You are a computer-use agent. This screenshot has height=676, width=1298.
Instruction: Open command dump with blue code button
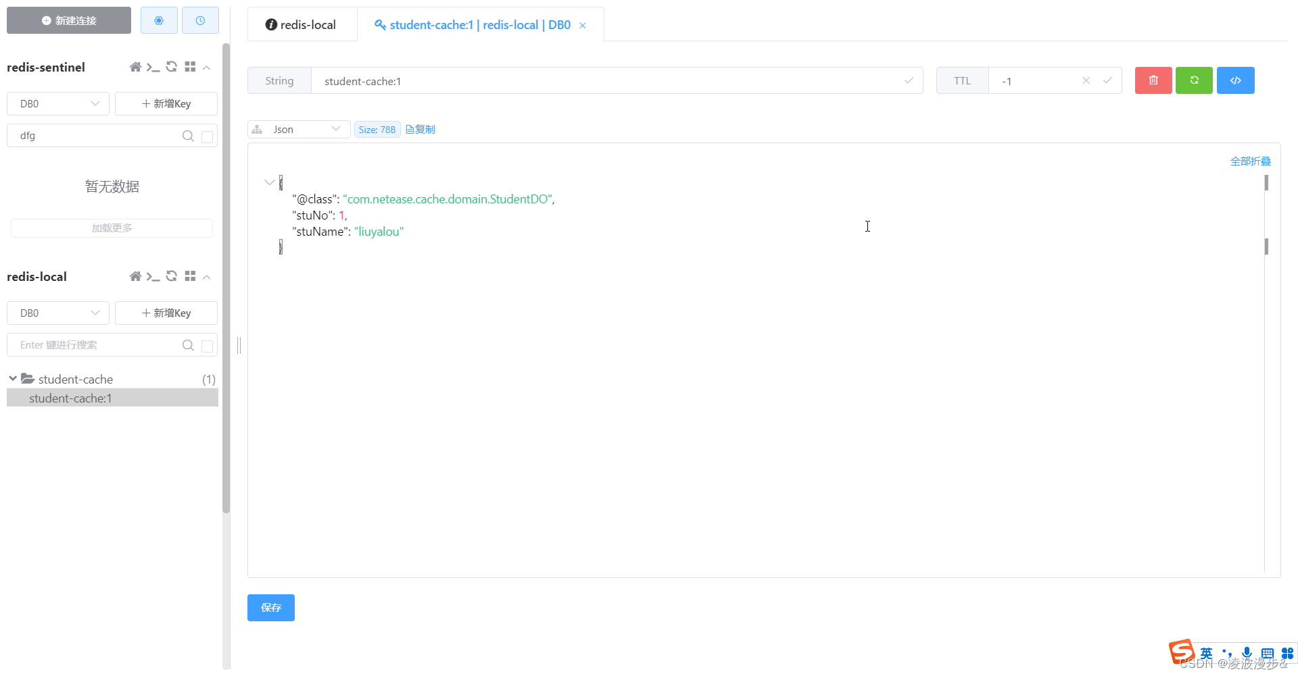tap(1236, 80)
